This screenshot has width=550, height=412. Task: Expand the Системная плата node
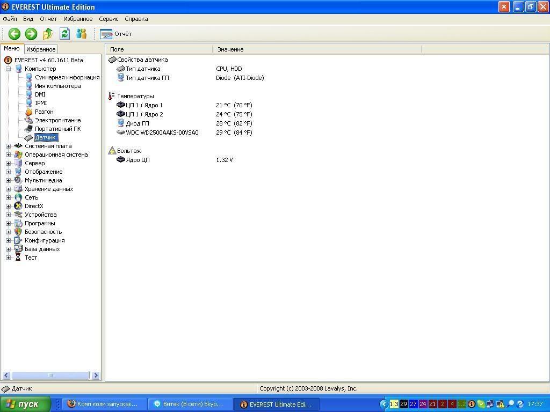click(8, 146)
